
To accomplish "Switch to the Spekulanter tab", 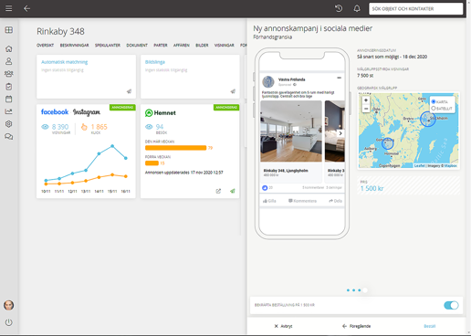I will pos(108,46).
